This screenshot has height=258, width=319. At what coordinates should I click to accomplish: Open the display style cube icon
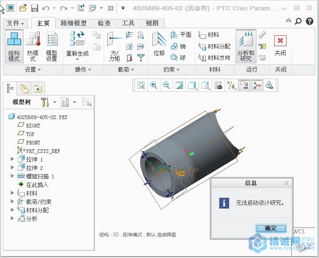click(x=192, y=85)
